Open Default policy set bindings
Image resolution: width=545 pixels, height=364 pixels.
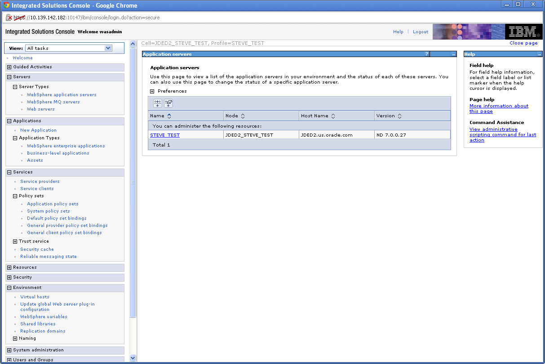pyautogui.click(x=57, y=218)
